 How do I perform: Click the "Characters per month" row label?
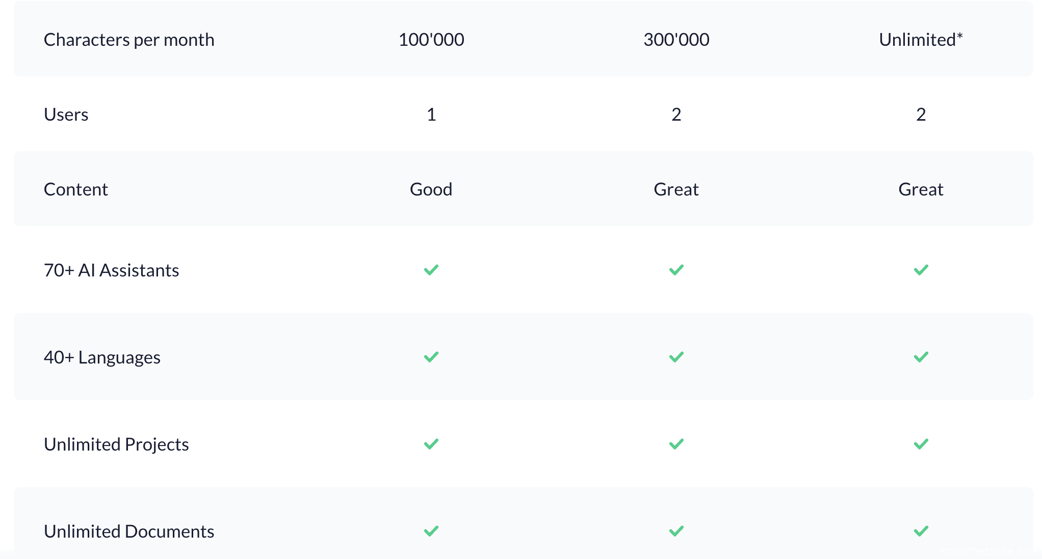pos(129,40)
